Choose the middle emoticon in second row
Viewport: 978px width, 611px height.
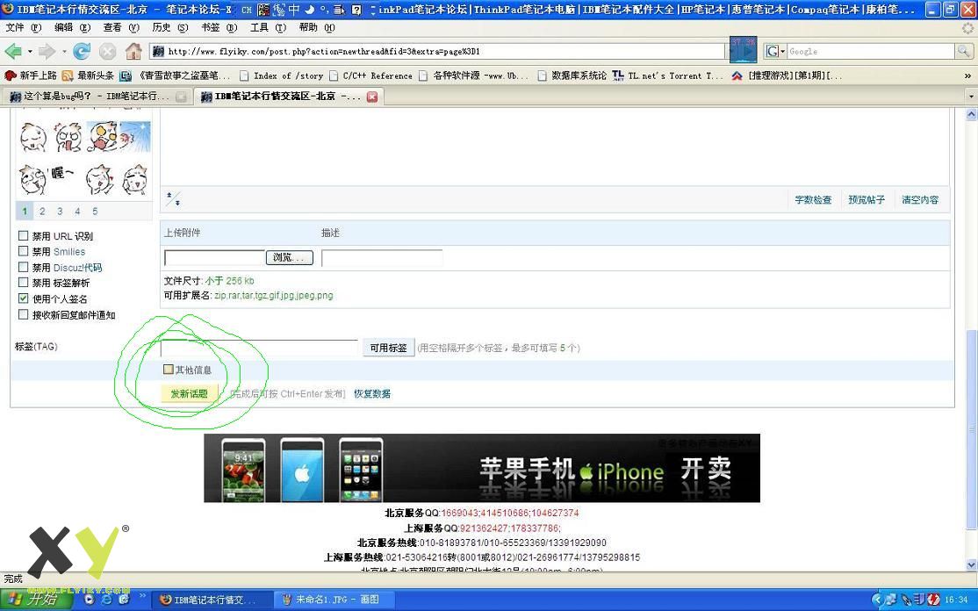click(99, 179)
